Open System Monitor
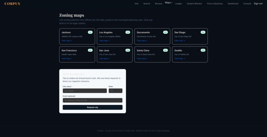Image resolution: width=267 pixels, height=137 pixels. (194, 4)
